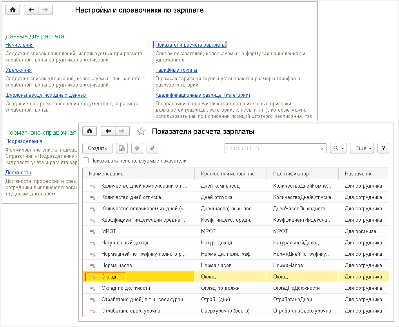Click the row icon for Оклад по должности
Screen dimensions: 399x327
[x=92, y=288]
